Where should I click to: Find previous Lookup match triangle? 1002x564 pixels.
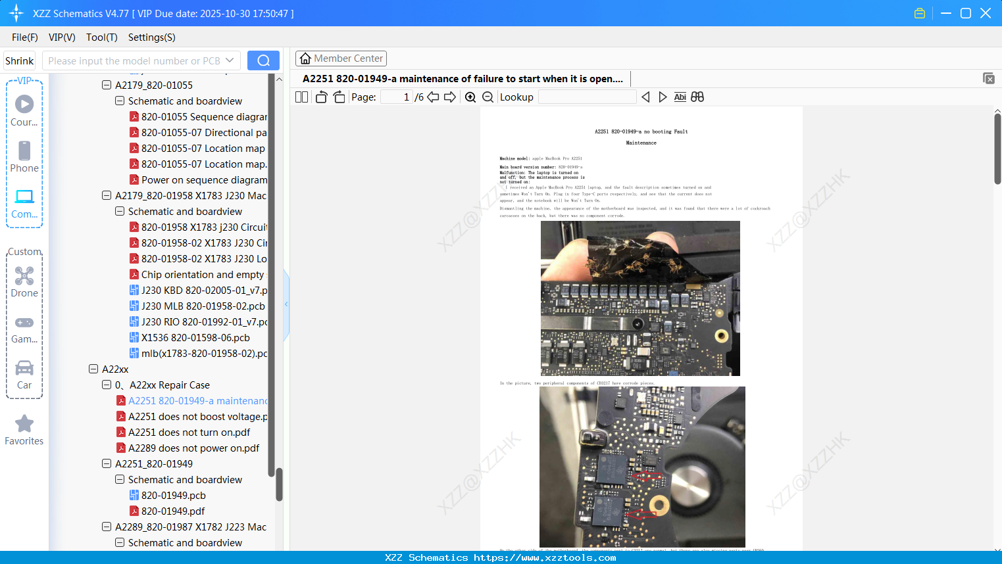click(x=645, y=97)
